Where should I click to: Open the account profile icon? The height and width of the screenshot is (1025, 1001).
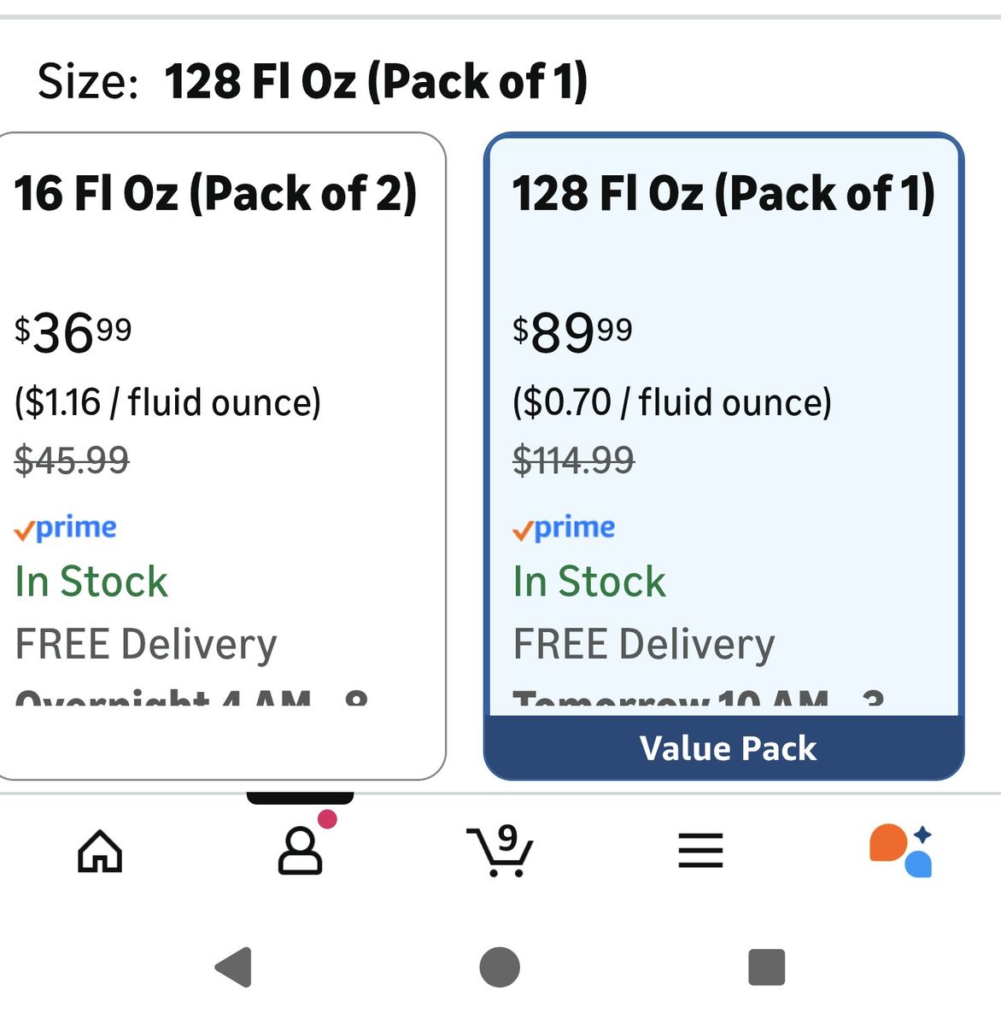click(x=300, y=850)
